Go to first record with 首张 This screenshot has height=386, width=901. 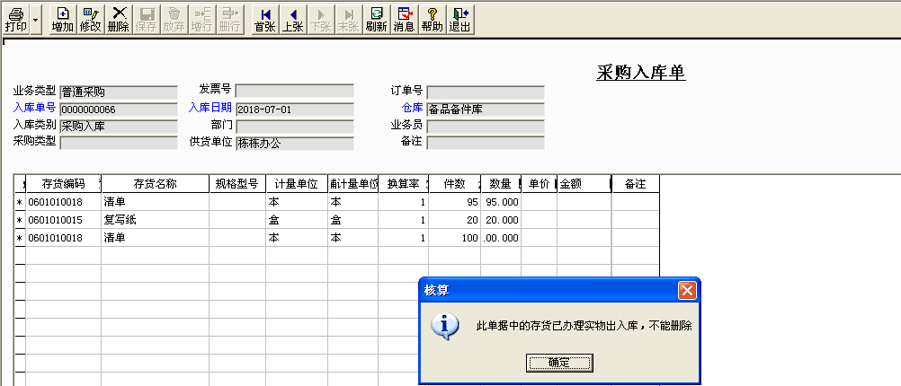(265, 20)
